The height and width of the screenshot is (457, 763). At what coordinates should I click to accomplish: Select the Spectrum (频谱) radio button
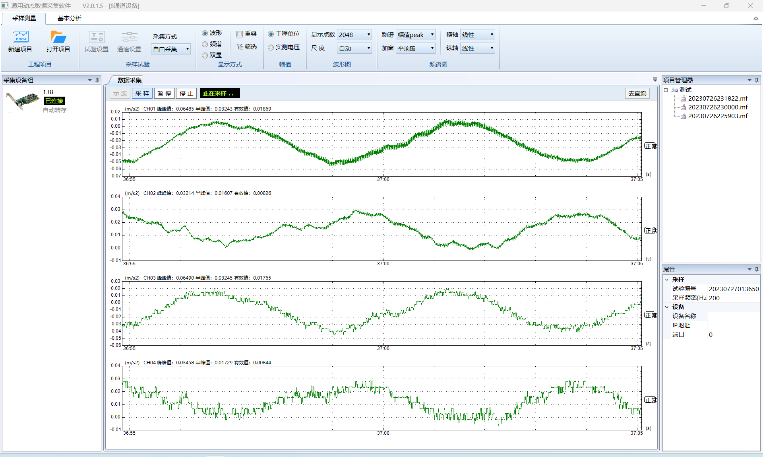(x=205, y=44)
